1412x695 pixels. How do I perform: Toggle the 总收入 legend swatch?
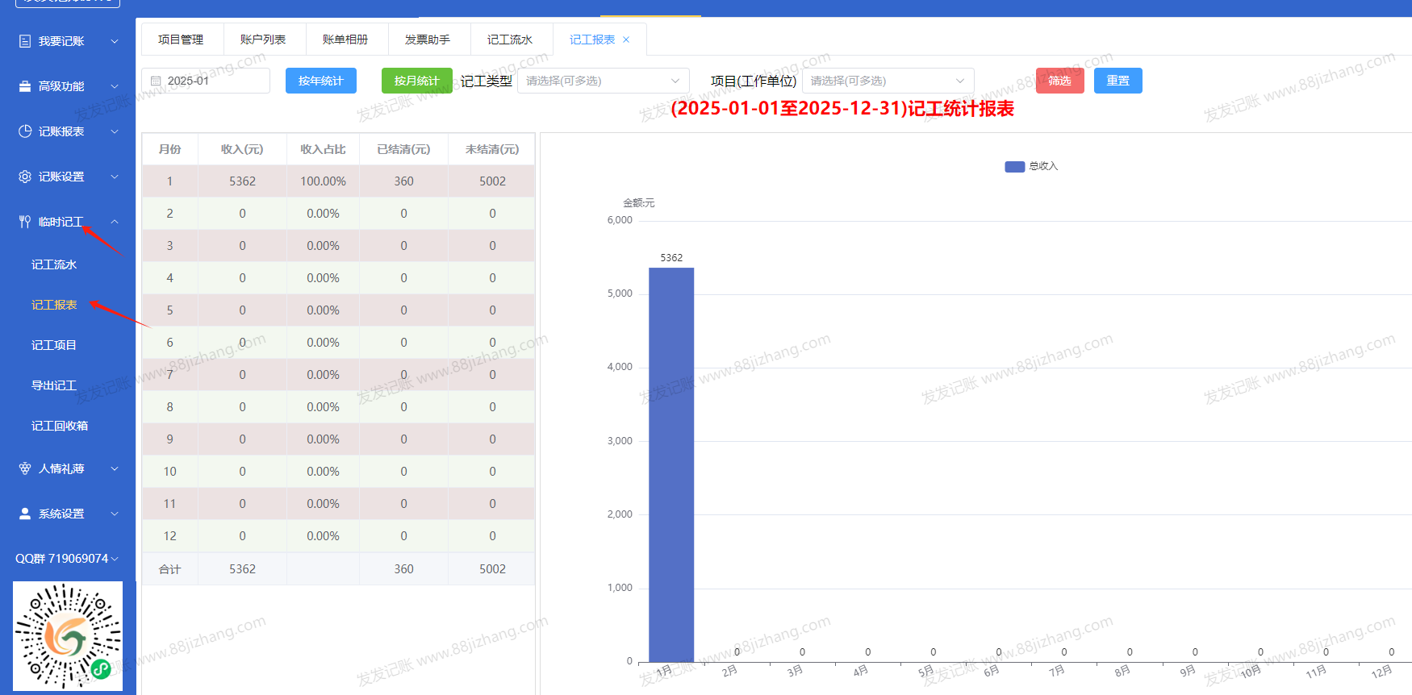(1014, 166)
